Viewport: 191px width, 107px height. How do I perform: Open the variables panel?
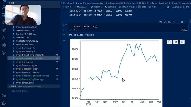[x=142, y=7]
